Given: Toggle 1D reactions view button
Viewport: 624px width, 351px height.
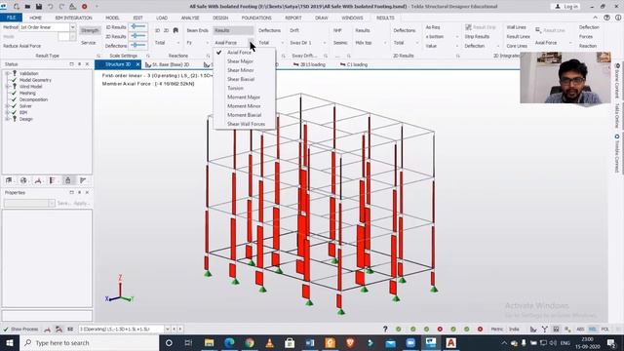Looking at the screenshot, I should click(157, 30).
